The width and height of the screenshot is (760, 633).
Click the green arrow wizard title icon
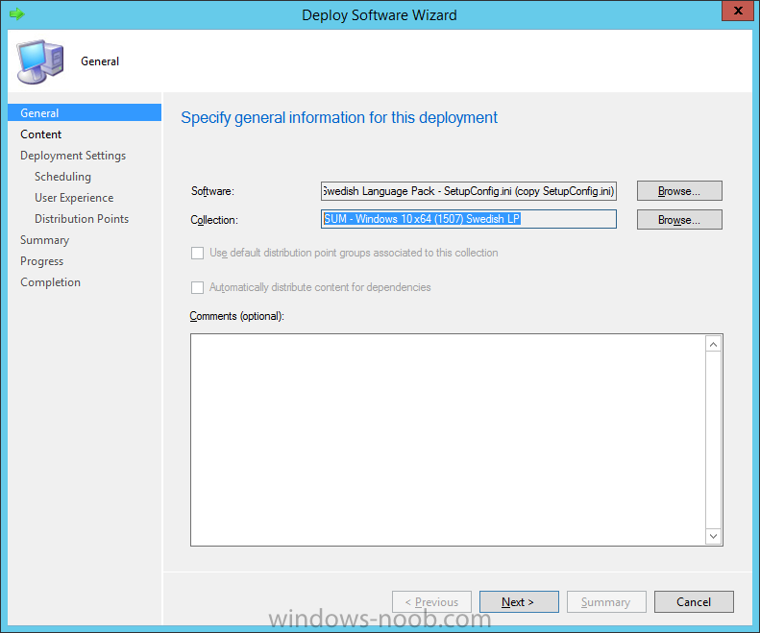tap(17, 13)
